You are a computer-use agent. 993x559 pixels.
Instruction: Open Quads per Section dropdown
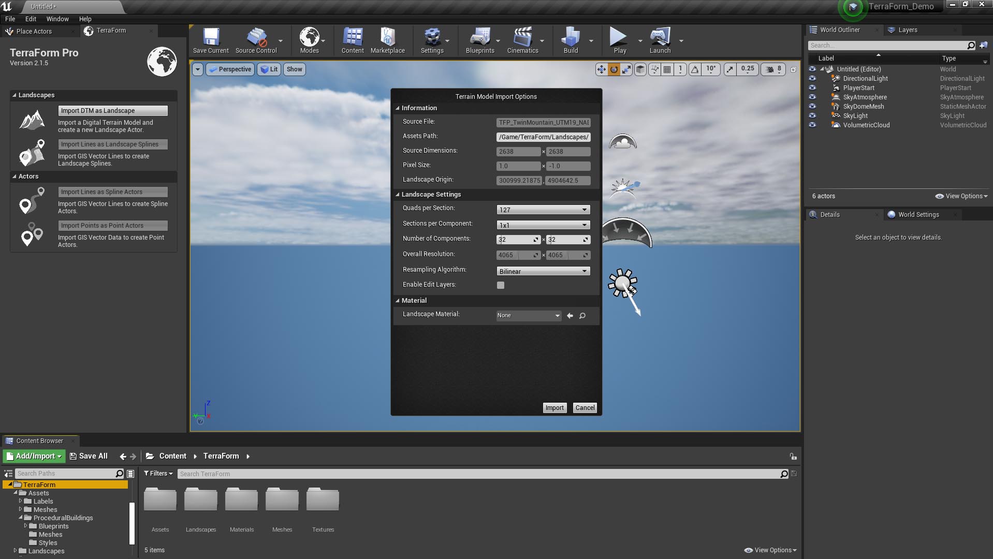(543, 210)
